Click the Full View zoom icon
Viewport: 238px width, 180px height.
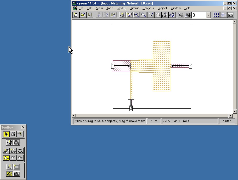coord(165,15)
